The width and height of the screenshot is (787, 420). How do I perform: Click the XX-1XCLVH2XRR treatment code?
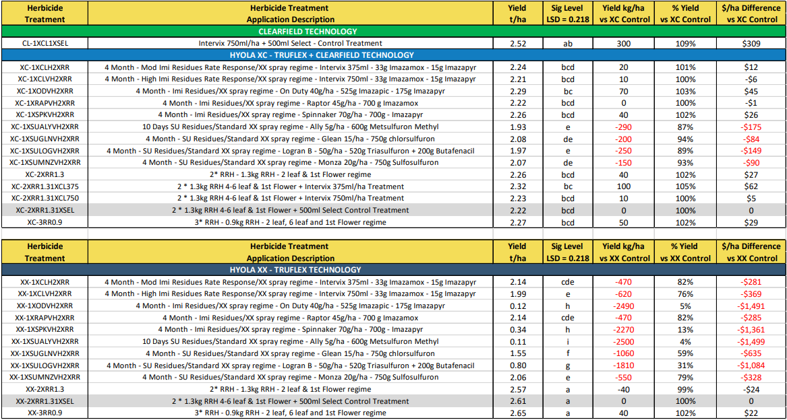(x=45, y=293)
